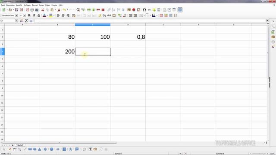Viewport: 276px width, 155px height.
Task: Toggle Bold formatting
Action: 29,15
